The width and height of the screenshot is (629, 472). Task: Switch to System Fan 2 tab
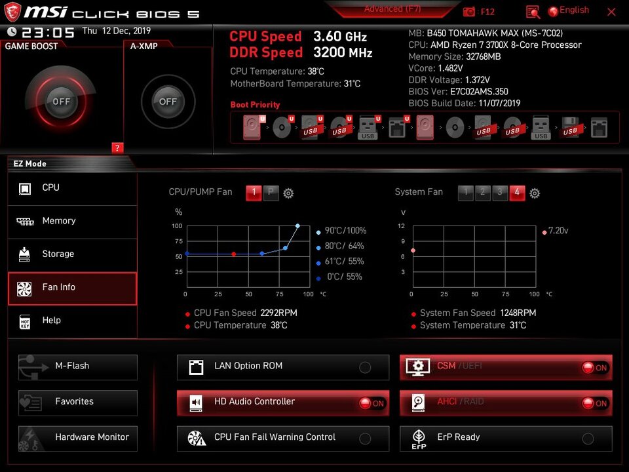click(483, 193)
